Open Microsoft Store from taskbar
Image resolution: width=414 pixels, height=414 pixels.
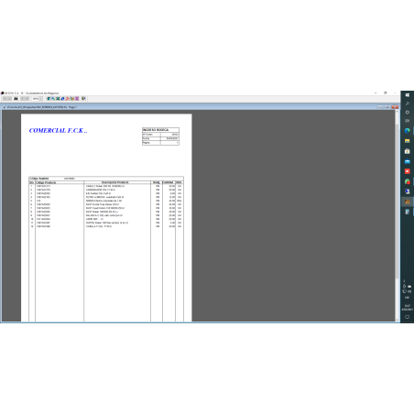[x=408, y=151]
